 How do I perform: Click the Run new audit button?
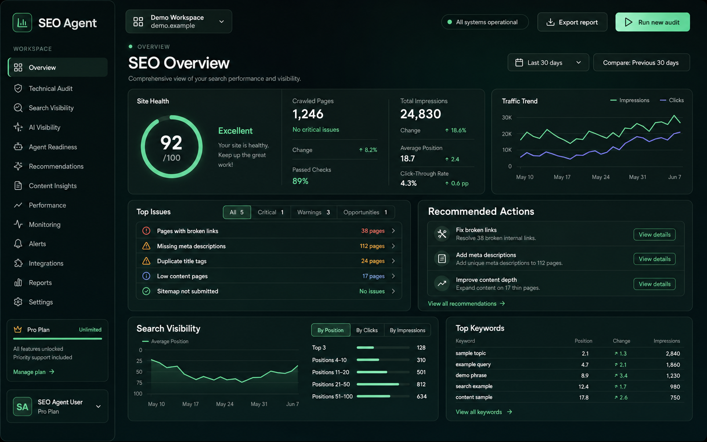(x=653, y=22)
